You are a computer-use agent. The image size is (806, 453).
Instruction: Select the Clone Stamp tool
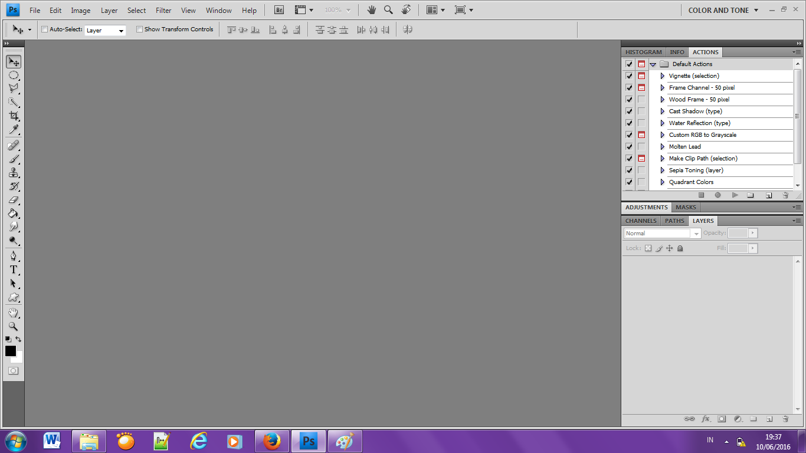14,172
